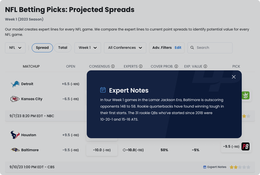
Task: Click the Detroit Lions team logo
Action: (15, 84)
